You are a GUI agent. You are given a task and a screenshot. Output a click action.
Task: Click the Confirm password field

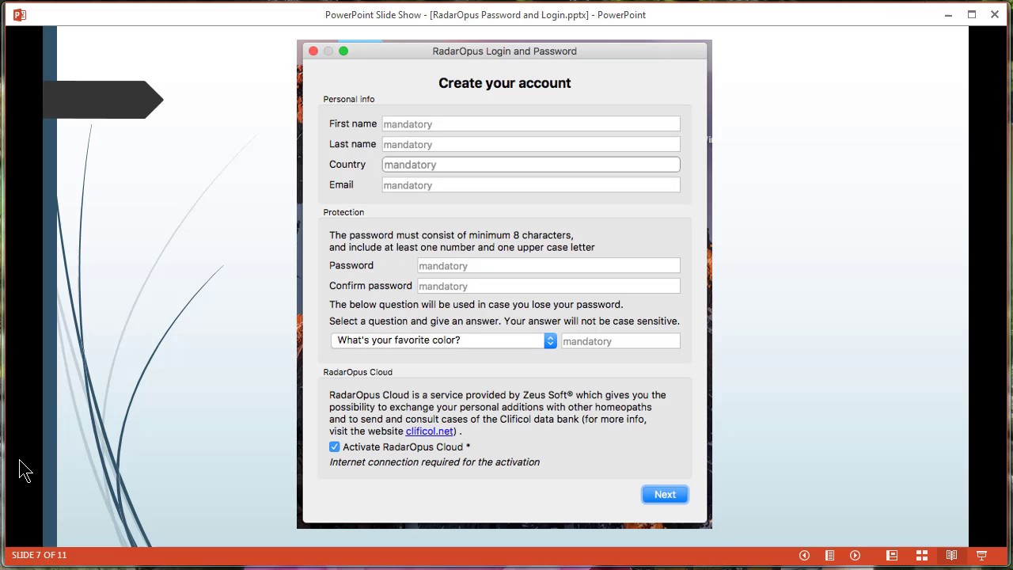point(548,286)
